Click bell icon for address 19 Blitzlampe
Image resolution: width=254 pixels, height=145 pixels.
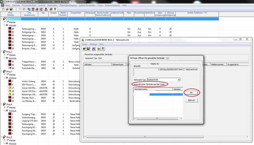point(10,94)
